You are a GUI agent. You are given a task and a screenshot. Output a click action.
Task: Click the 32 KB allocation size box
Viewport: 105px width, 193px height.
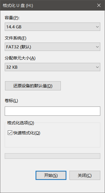tap(52, 67)
